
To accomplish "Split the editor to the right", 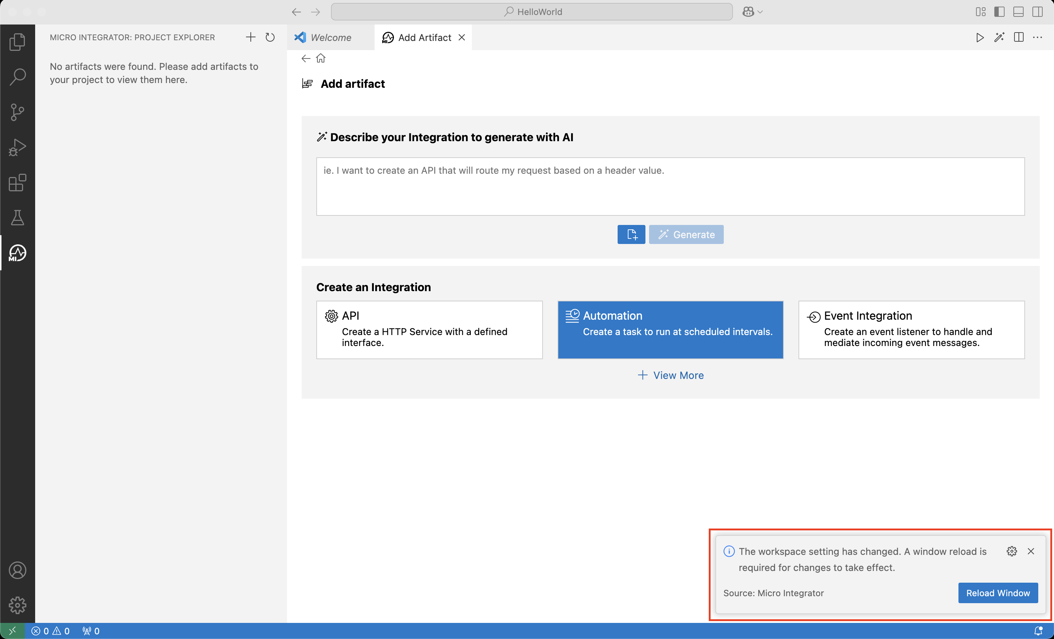I will point(1019,37).
